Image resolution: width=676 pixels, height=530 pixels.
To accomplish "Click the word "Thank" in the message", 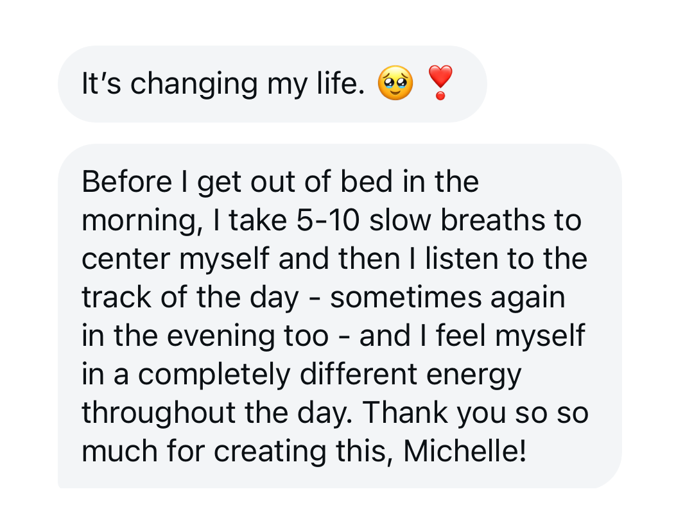I will (405, 413).
